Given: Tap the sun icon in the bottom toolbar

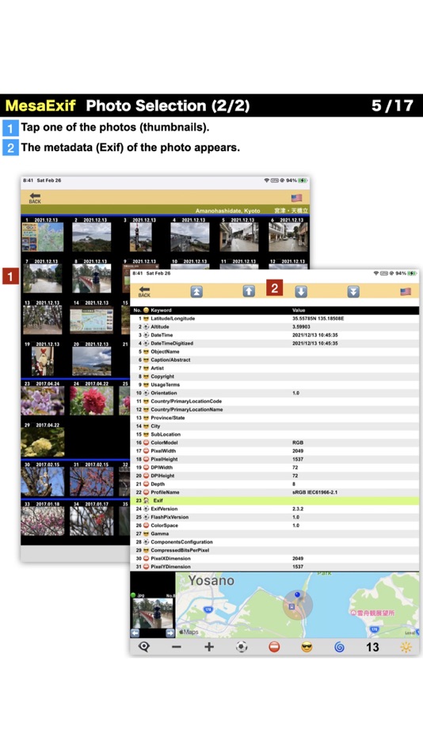Looking at the screenshot, I should pos(406,647).
